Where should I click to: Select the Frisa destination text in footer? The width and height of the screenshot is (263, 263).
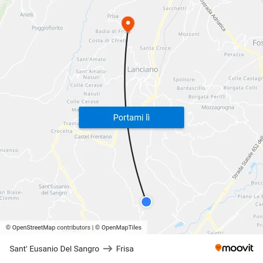[x=125, y=249]
